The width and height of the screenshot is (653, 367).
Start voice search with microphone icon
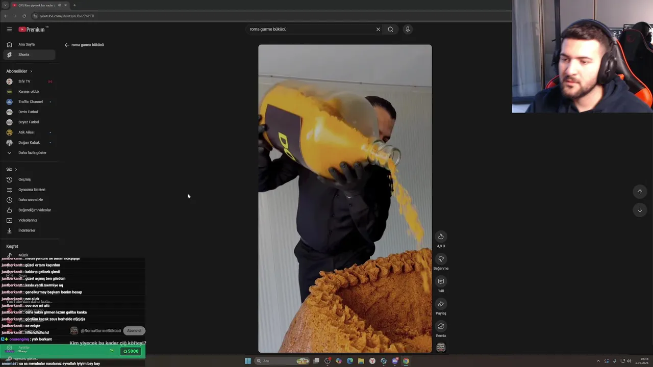tap(408, 29)
